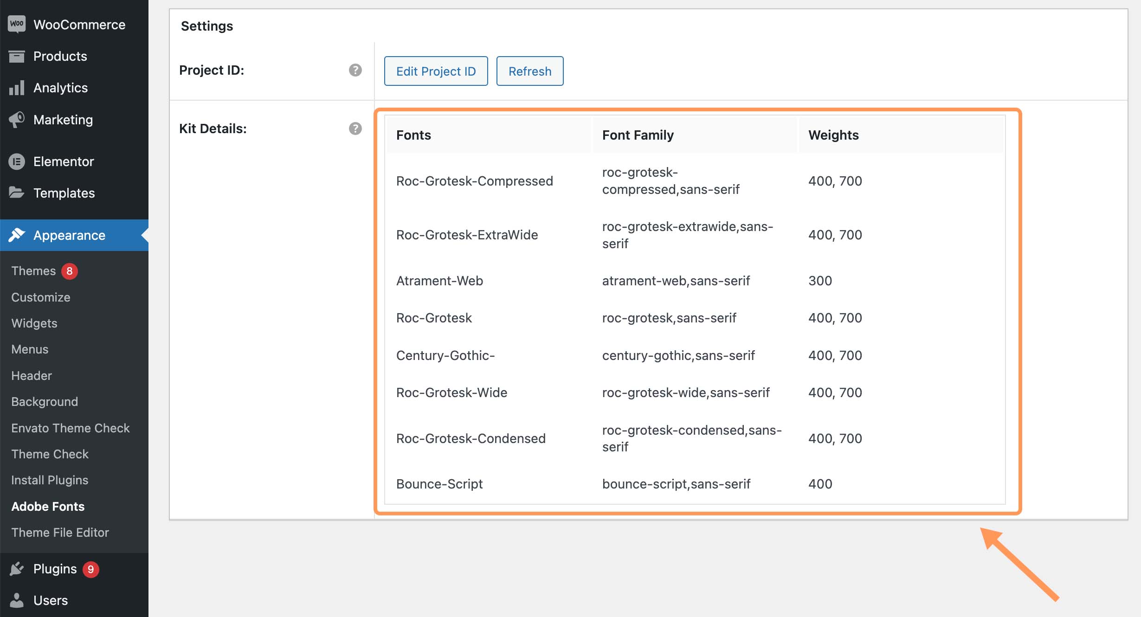
Task: Select the Products icon in the sidebar
Action: point(16,56)
